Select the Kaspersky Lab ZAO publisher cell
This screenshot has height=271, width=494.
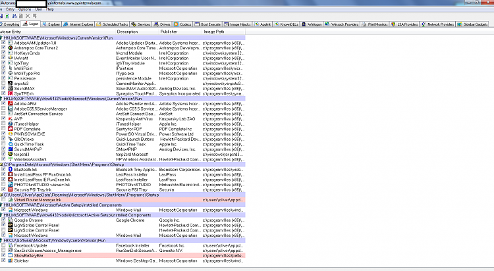click(177, 118)
